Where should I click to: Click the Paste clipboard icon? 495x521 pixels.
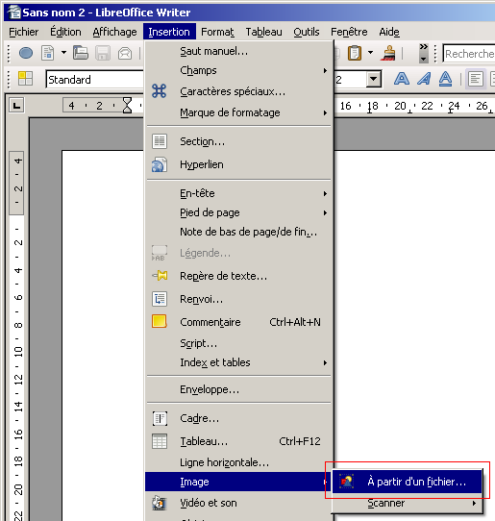coord(355,53)
